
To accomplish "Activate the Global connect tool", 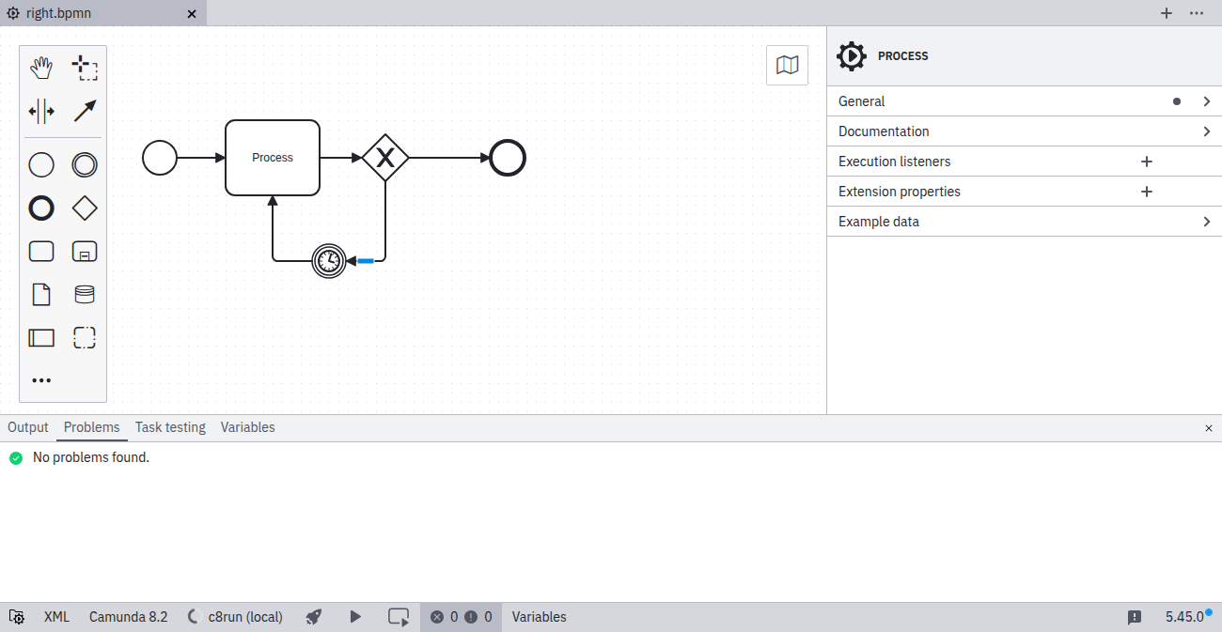I will pyautogui.click(x=85, y=111).
